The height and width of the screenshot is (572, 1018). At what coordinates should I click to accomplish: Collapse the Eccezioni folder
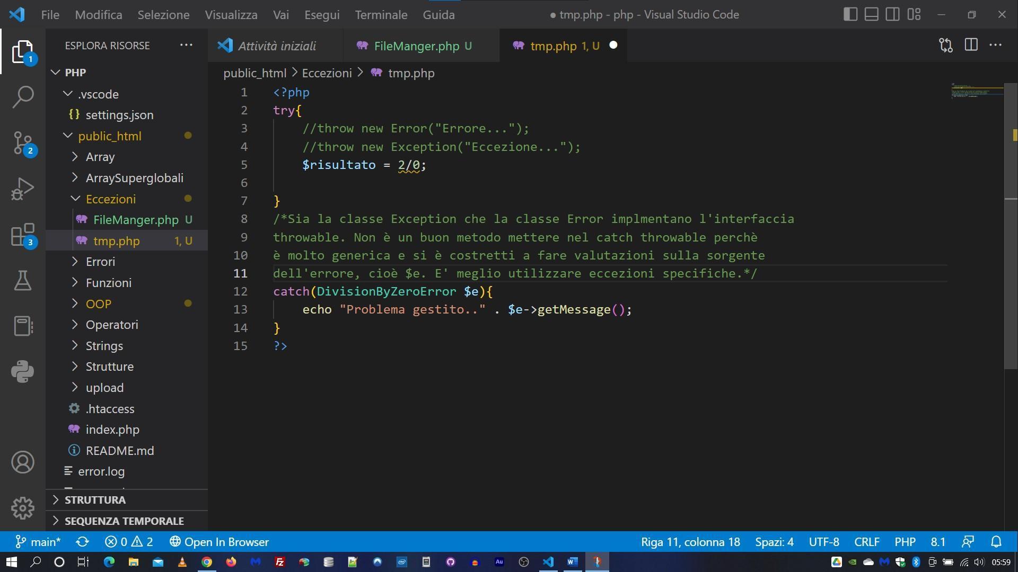tap(75, 199)
